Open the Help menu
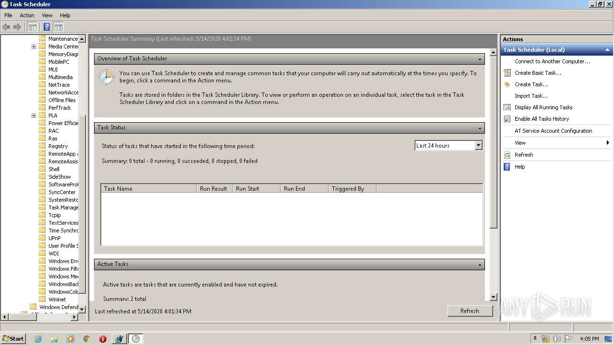The image size is (614, 345). pyautogui.click(x=65, y=15)
